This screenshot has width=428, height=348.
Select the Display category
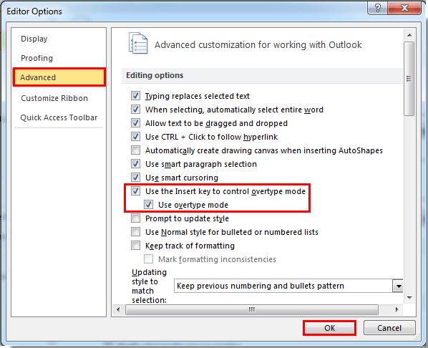click(x=34, y=39)
